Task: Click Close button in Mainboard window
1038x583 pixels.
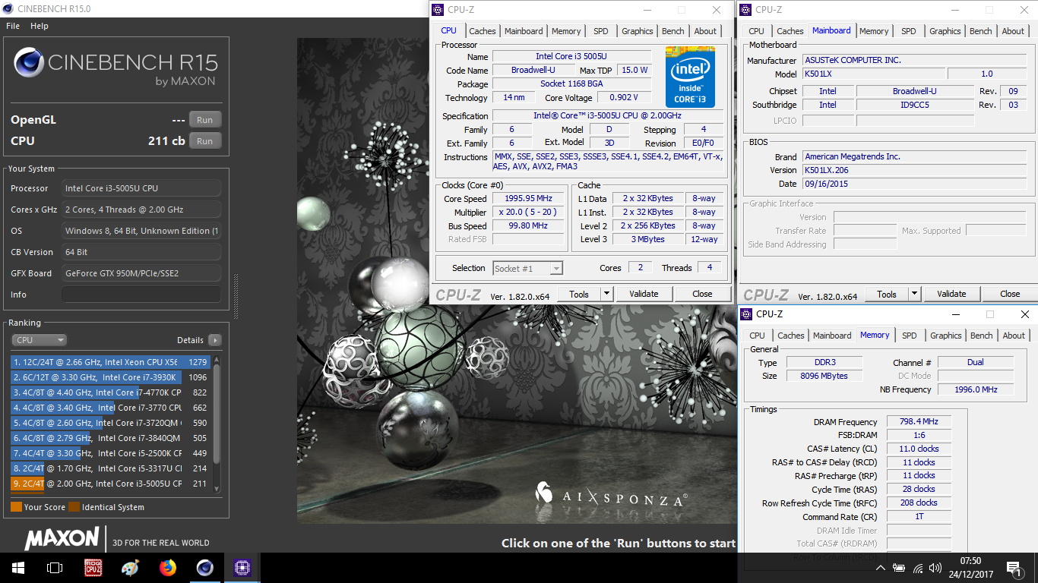Action: click(1010, 294)
